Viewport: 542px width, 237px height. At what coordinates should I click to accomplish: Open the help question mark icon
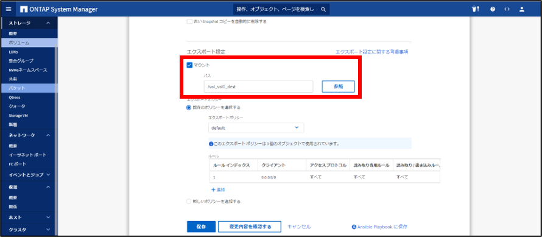click(x=493, y=9)
